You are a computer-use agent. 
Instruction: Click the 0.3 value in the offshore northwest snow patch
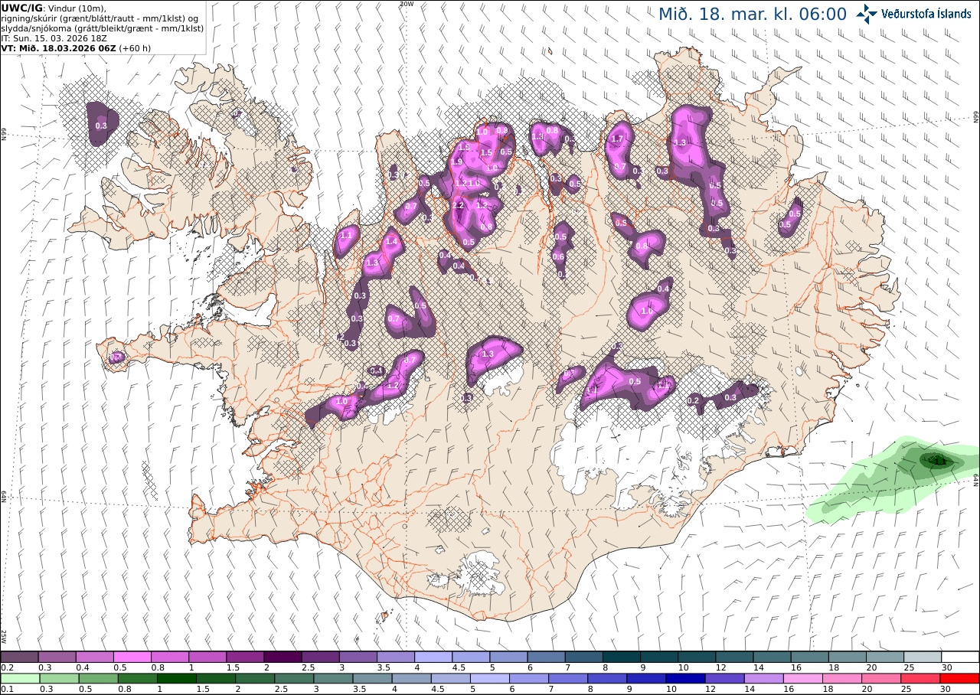101,126
